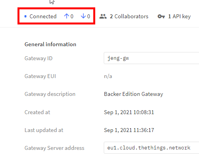Click the Last updated at timestamp value
This screenshot has height=158, width=199.
129,130
